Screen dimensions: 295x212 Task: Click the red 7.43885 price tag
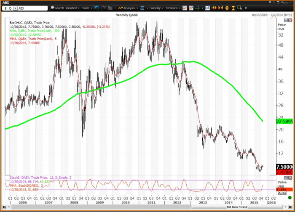click(x=284, y=172)
